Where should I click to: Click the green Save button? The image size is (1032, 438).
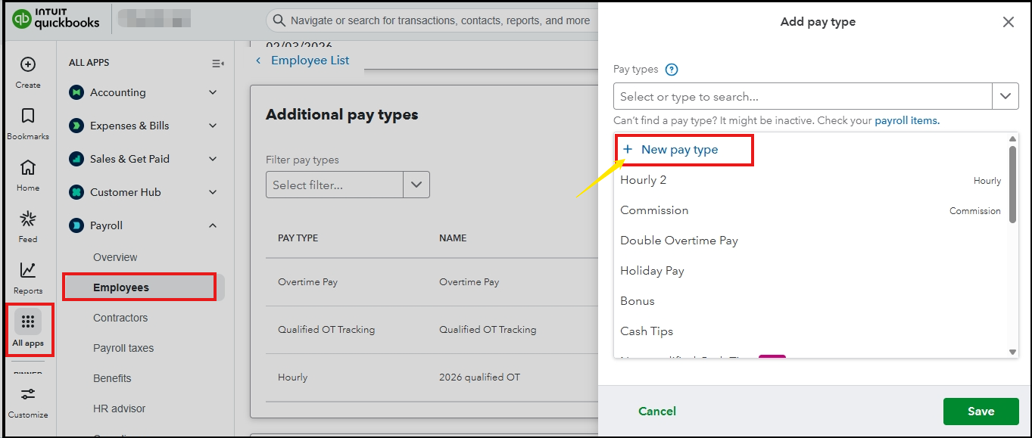tap(981, 412)
